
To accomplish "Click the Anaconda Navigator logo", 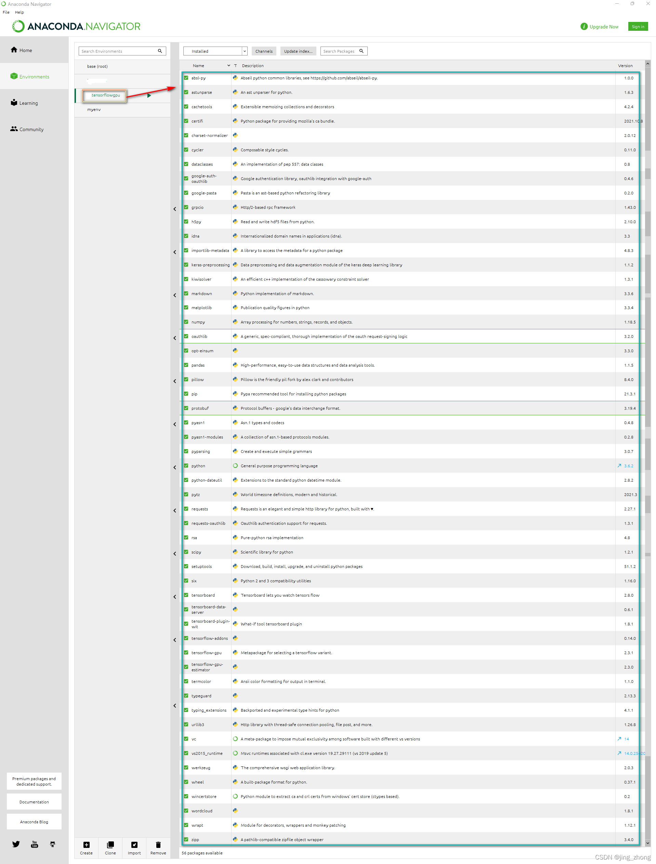I will pyautogui.click(x=76, y=26).
